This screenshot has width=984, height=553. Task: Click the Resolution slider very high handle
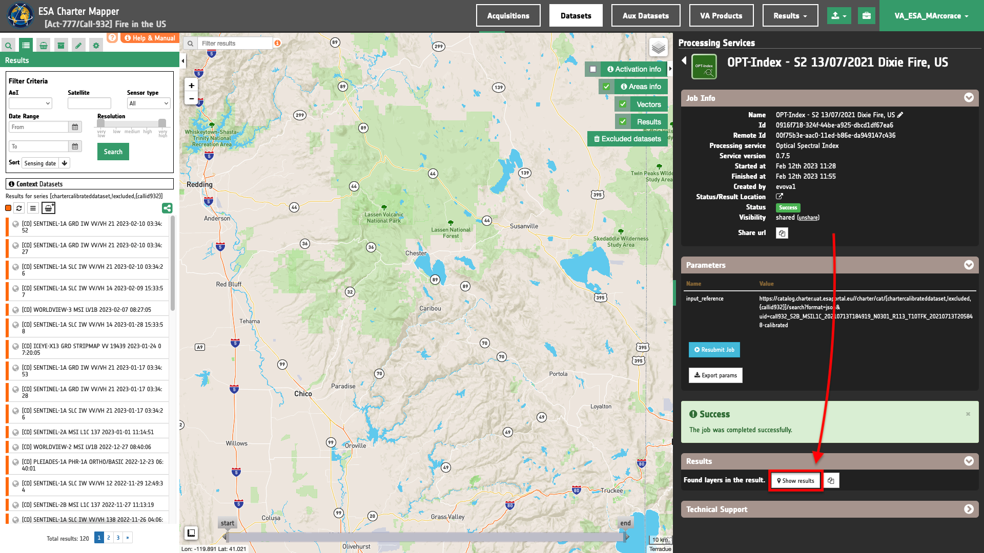click(x=162, y=123)
